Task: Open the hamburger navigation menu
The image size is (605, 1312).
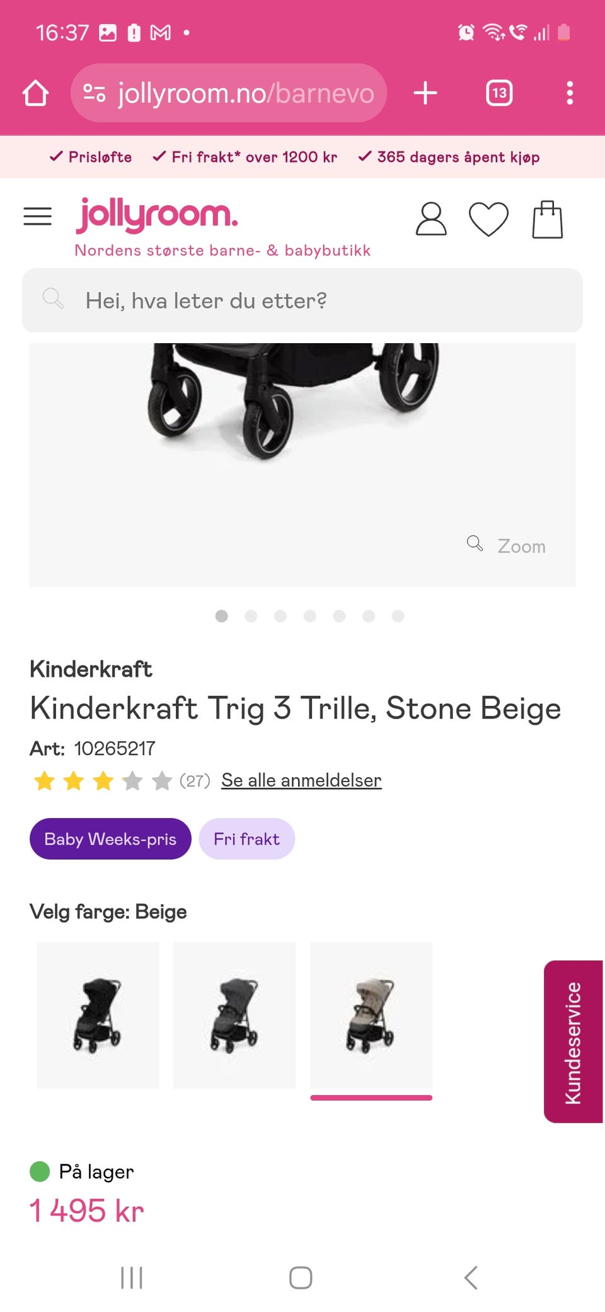Action: tap(37, 216)
